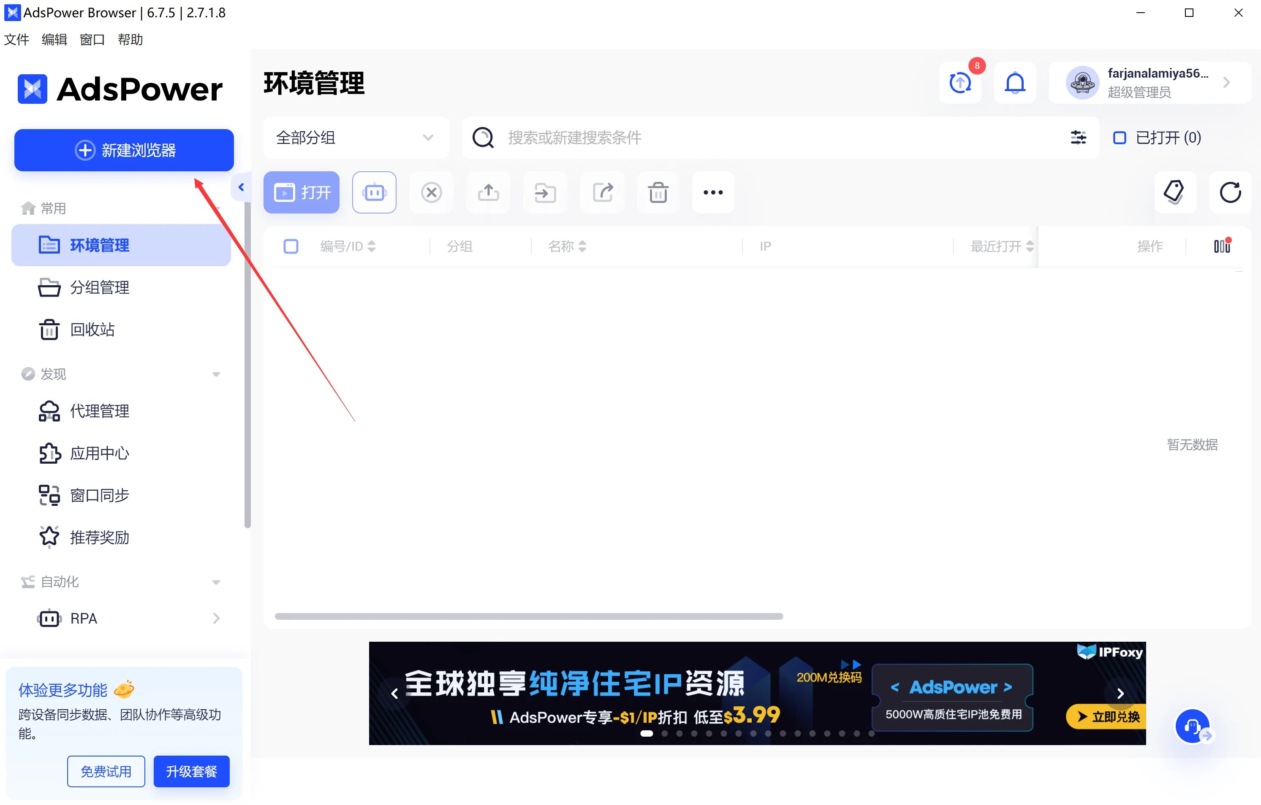Click the 操作 column header

coord(1150,246)
